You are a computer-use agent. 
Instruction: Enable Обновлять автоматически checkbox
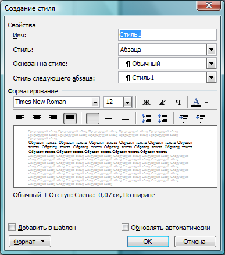[125, 228]
